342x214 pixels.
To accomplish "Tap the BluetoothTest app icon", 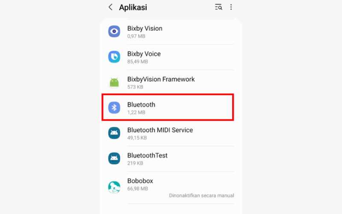I will (114, 158).
